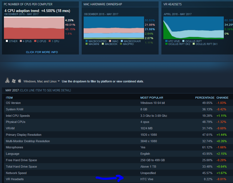This screenshot has height=183, width=233.
Task: Expand the VR Headsets table row
Action: [x=118, y=179]
